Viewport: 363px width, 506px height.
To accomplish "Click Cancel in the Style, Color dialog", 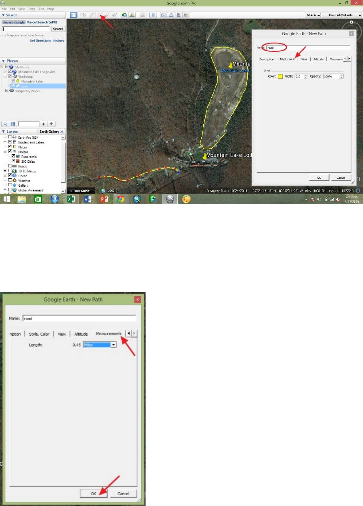I will pos(341,177).
